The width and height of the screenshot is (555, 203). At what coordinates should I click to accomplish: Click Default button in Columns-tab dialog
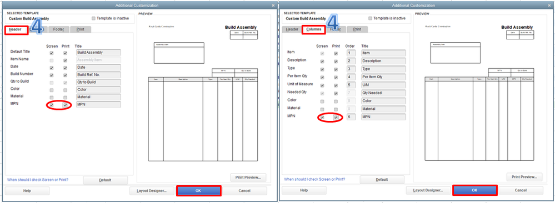(382, 180)
